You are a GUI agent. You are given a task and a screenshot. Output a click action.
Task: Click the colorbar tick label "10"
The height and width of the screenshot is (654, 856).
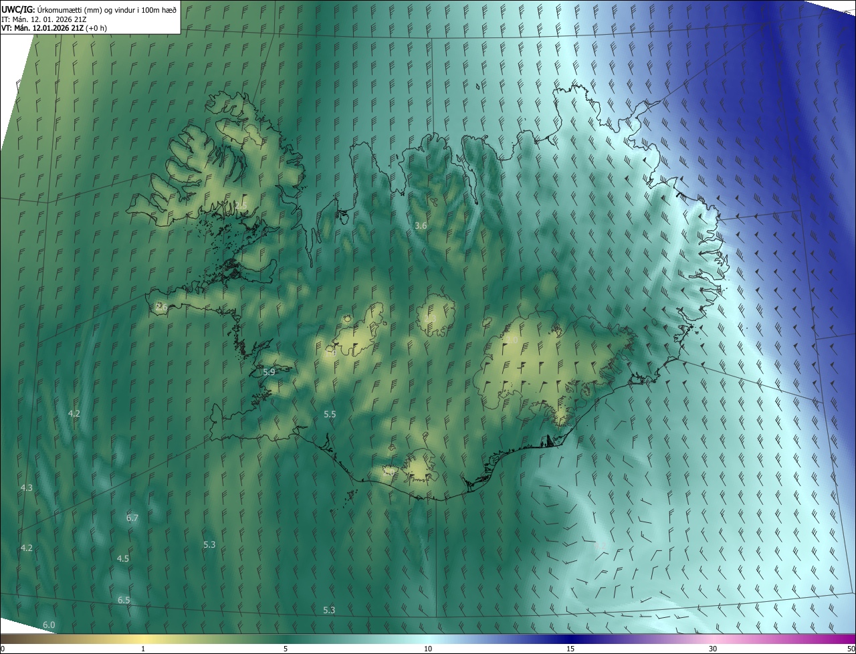428,649
